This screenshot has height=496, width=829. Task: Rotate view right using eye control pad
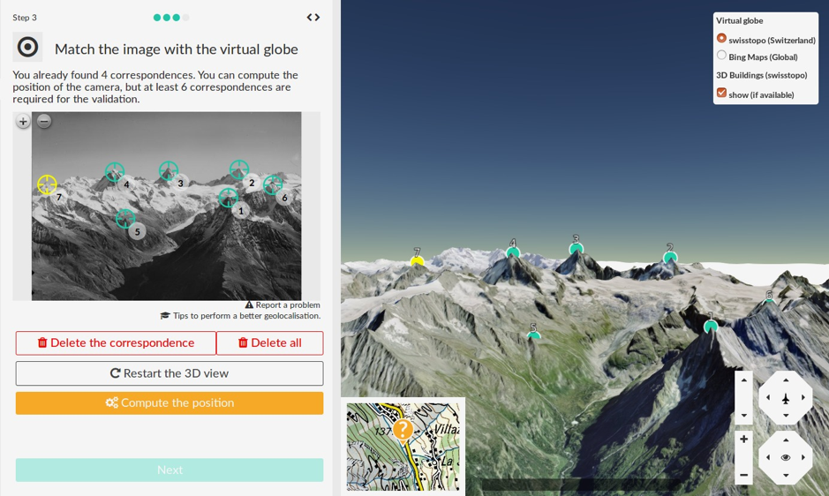coord(803,457)
